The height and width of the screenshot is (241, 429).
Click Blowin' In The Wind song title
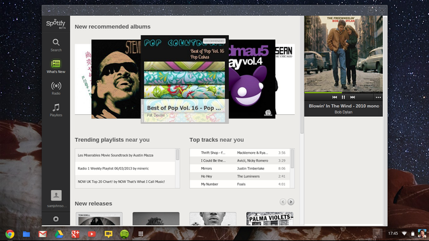tap(344, 106)
